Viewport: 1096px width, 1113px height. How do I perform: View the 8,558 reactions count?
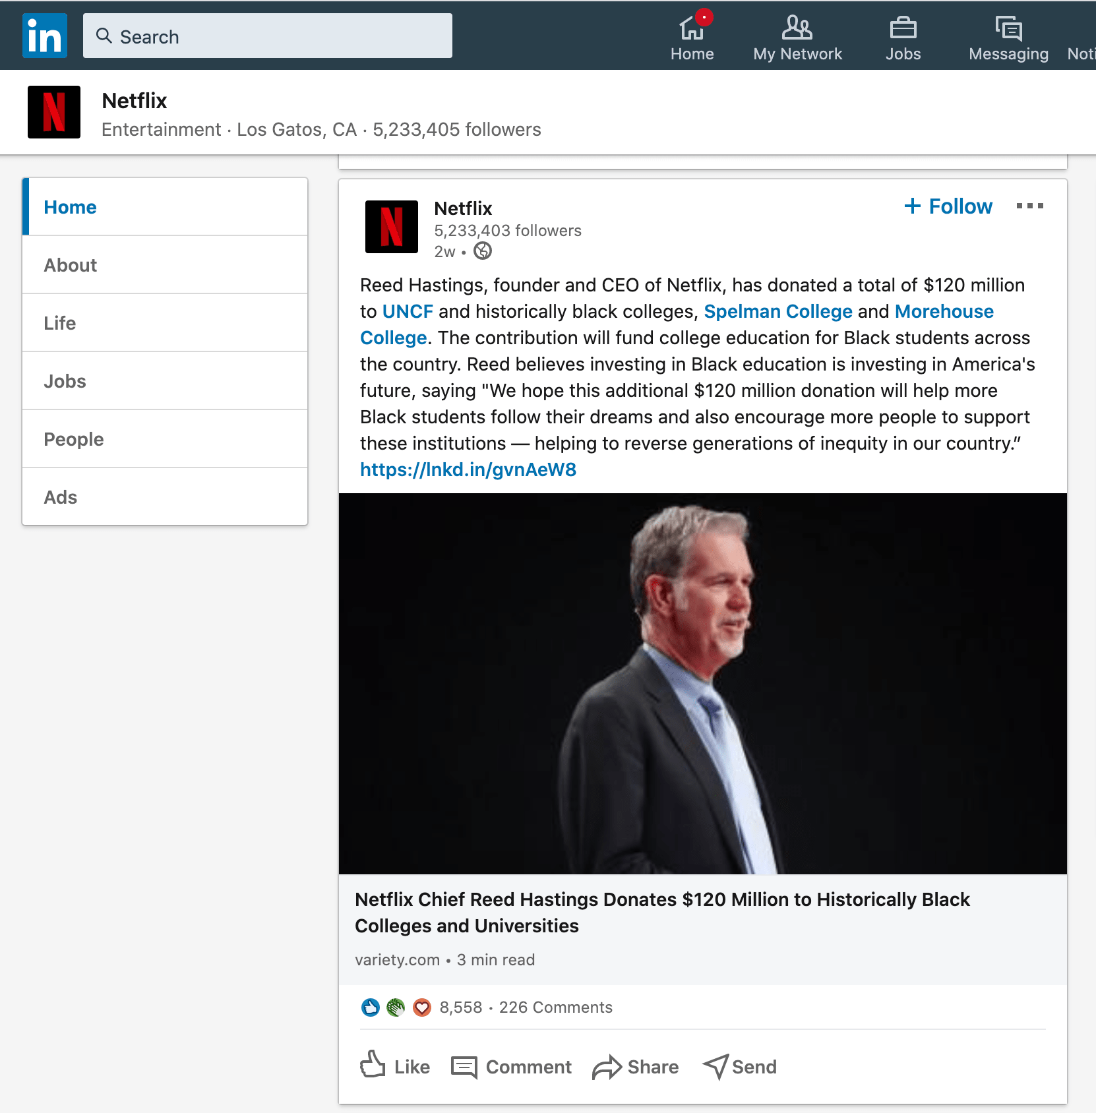pos(461,1008)
